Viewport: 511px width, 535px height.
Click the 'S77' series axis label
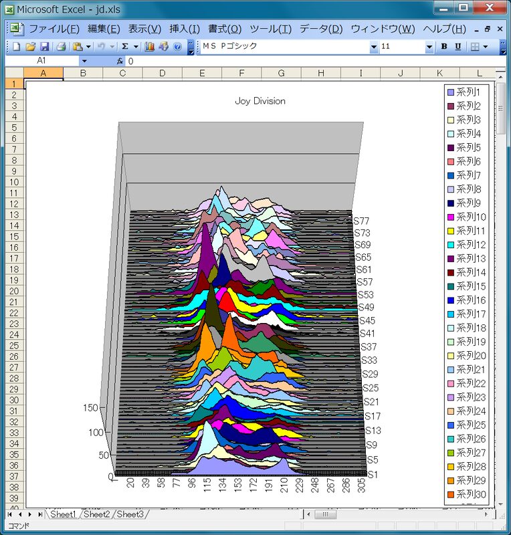(x=361, y=221)
